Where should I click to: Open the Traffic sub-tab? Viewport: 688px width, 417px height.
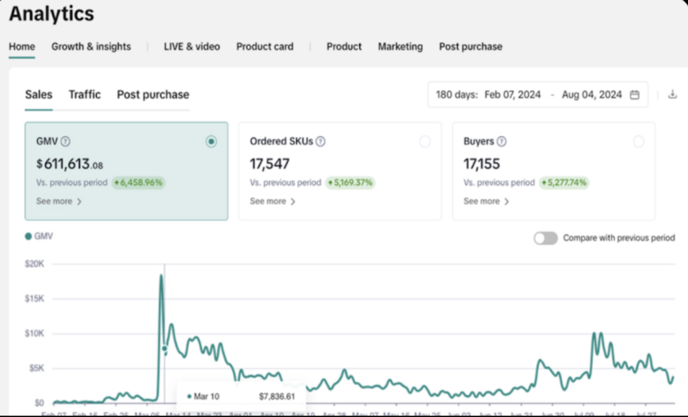85,95
